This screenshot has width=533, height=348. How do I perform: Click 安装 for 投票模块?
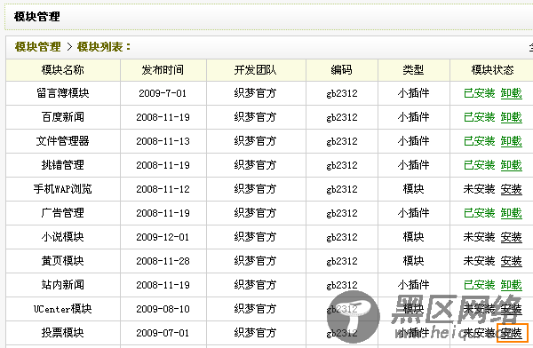[512, 333]
